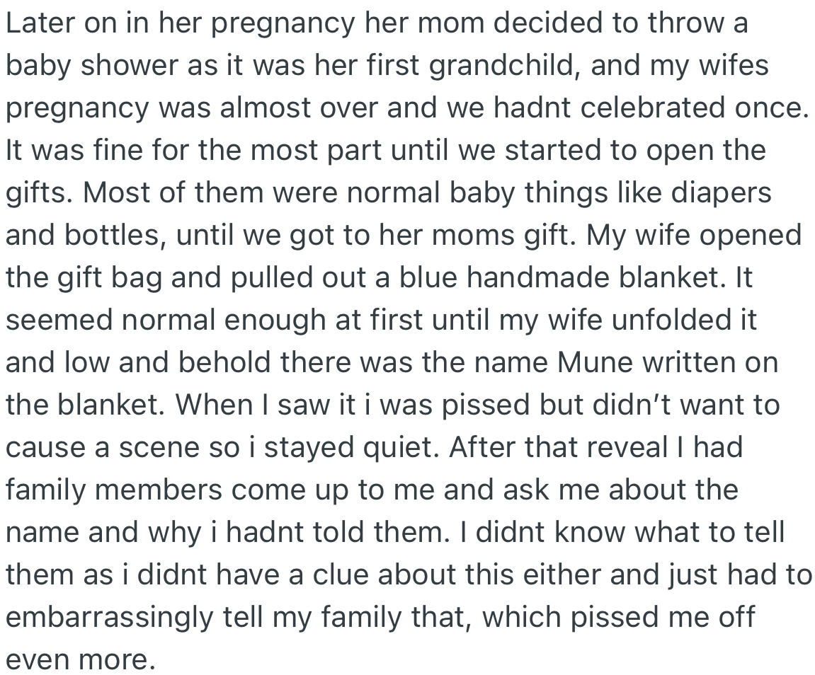The width and height of the screenshot is (815, 675).
Task: Click the word "embarrassingly"
Action: tap(109, 616)
